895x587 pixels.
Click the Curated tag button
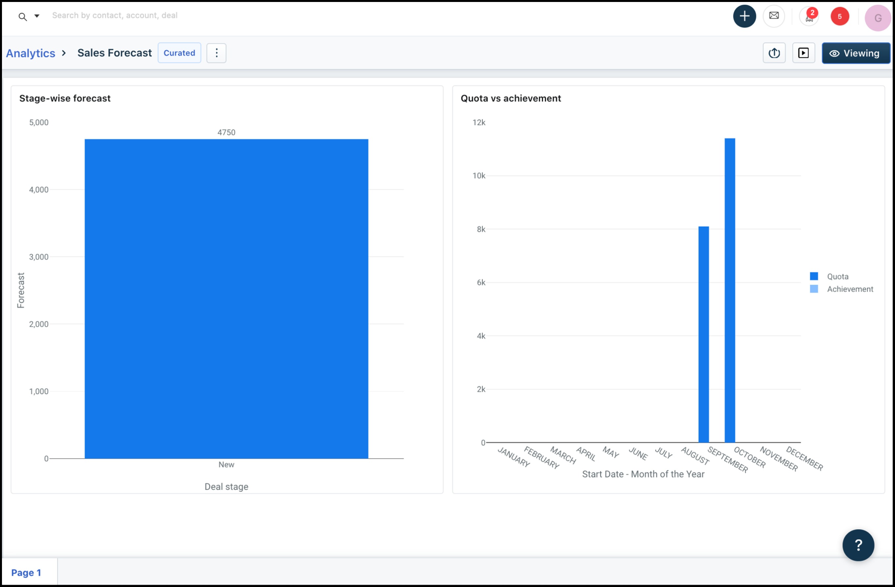click(179, 53)
